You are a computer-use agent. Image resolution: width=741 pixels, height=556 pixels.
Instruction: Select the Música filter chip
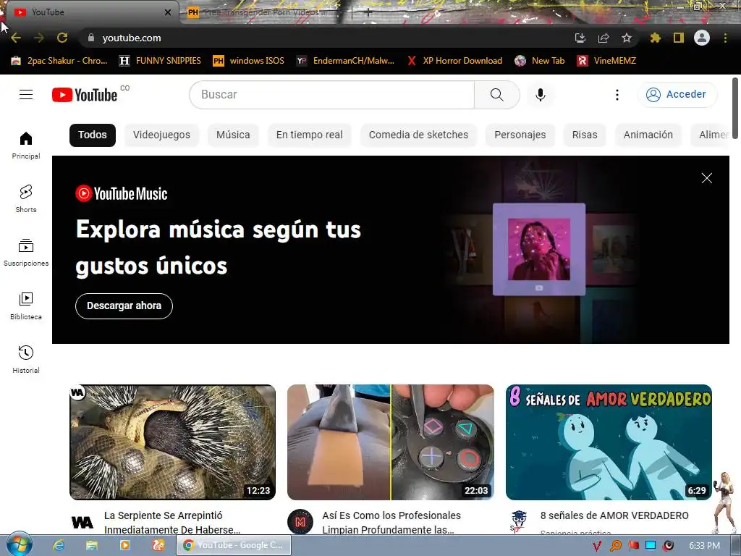[233, 135]
